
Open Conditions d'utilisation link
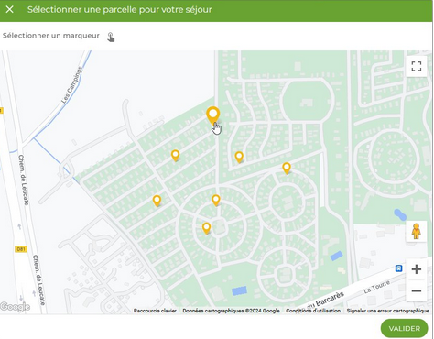(313, 311)
